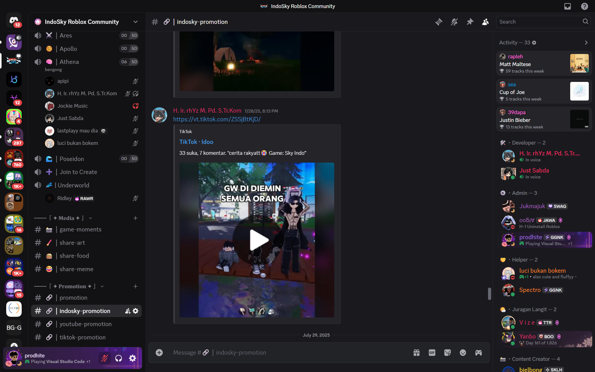Image resolution: width=595 pixels, height=372 pixels.
Task: Open pinned messages pin icon
Action: (x=470, y=22)
